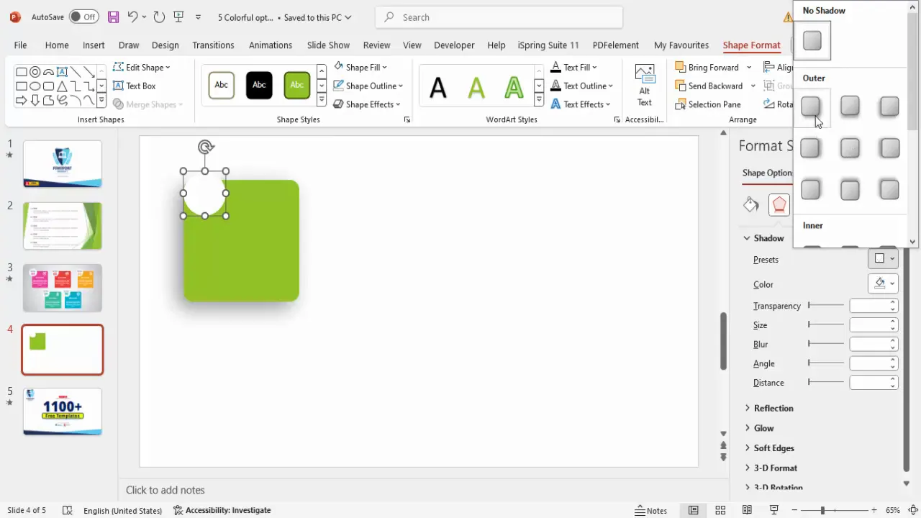Viewport: 921px width, 518px height.
Task: Click in the Search box
Action: (499, 17)
